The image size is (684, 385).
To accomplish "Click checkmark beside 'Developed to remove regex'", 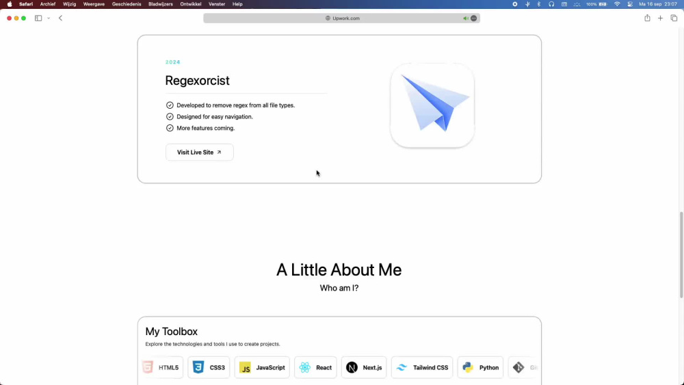I will pyautogui.click(x=170, y=105).
